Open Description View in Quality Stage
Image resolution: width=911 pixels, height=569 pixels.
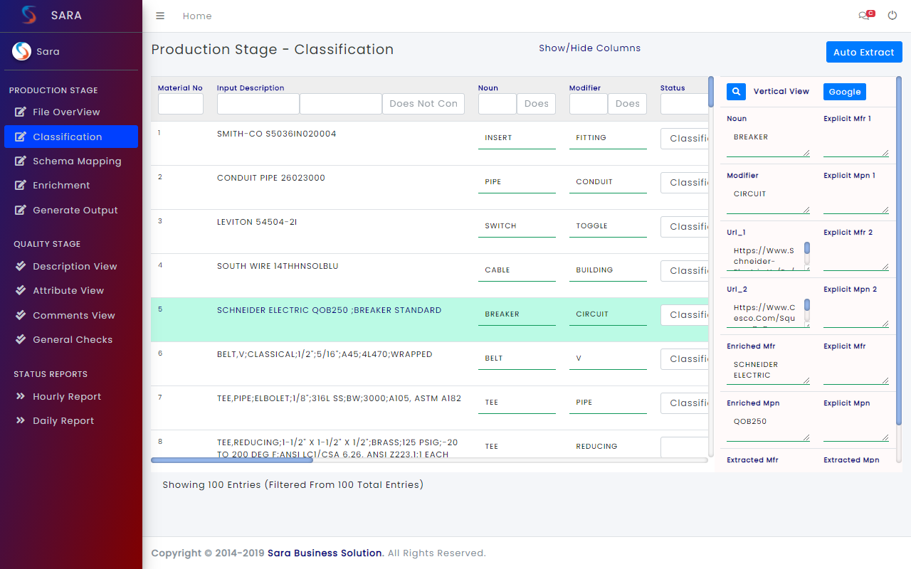tap(71, 266)
